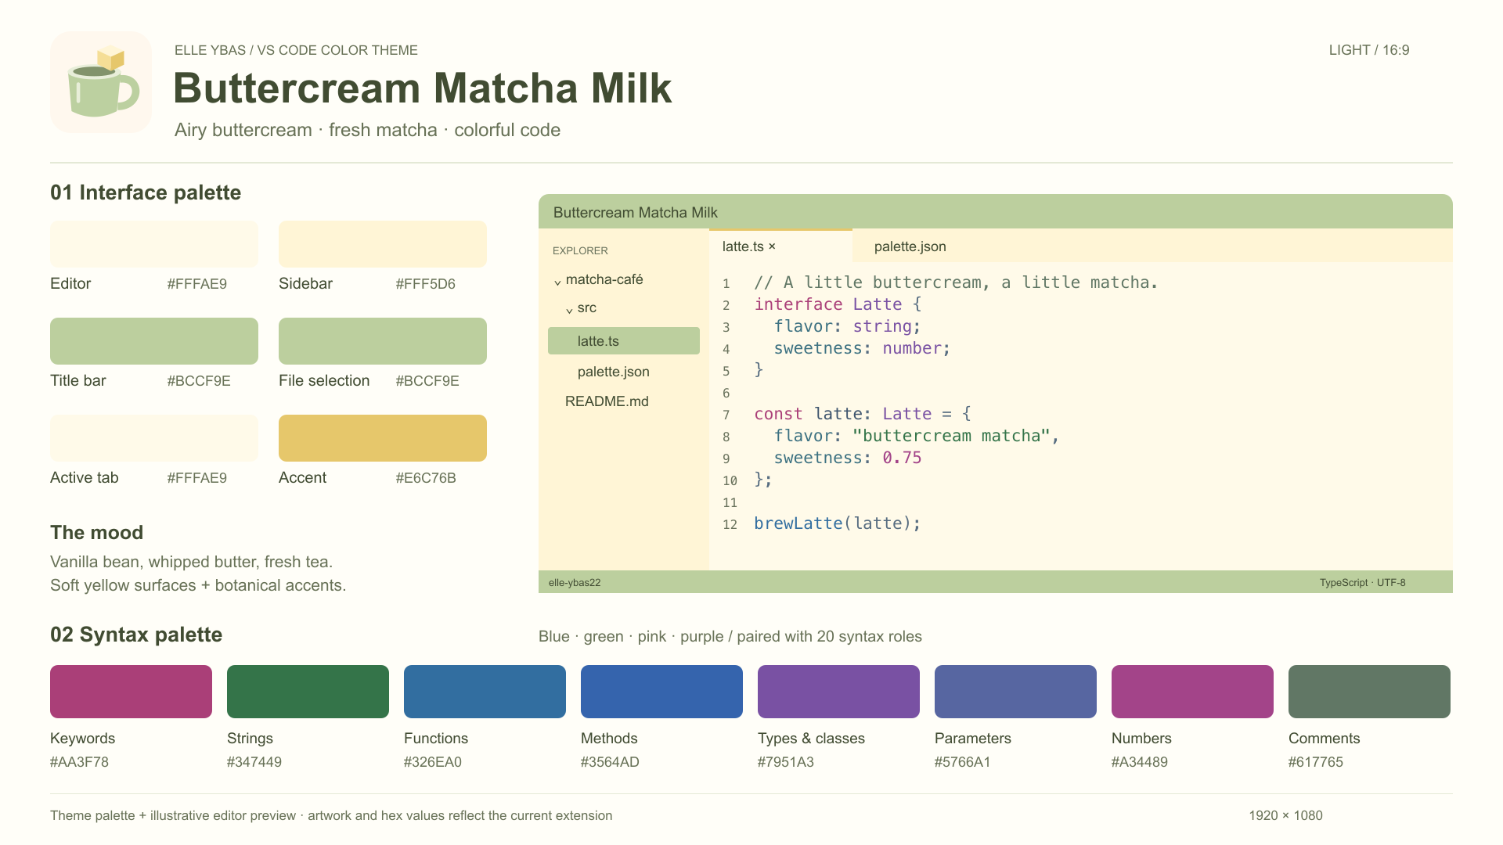Pick the Active tab color swatch
Screen dimensions: 1503x845
pyautogui.click(x=154, y=438)
